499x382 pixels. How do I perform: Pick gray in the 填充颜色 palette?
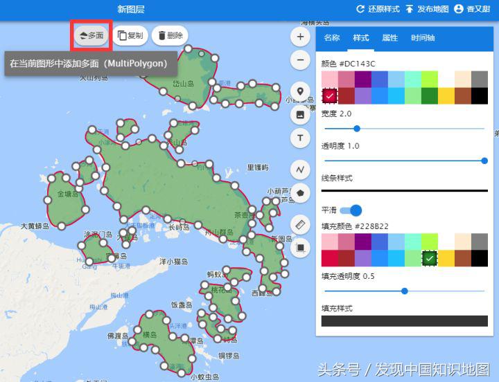point(480,242)
